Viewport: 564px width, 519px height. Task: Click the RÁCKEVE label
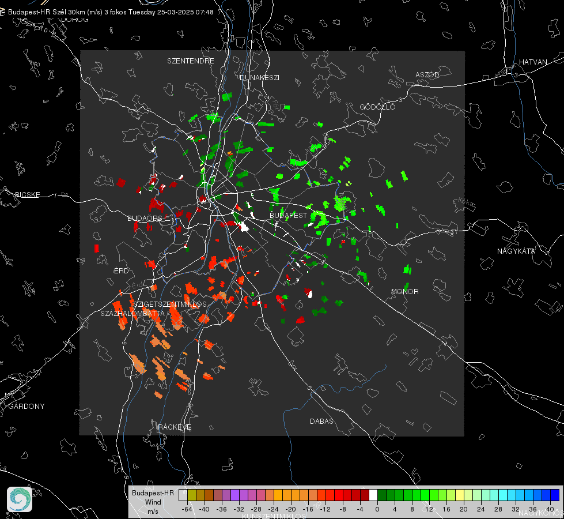point(175,427)
